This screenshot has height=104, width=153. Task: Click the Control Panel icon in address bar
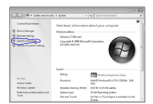(x=28, y=15)
